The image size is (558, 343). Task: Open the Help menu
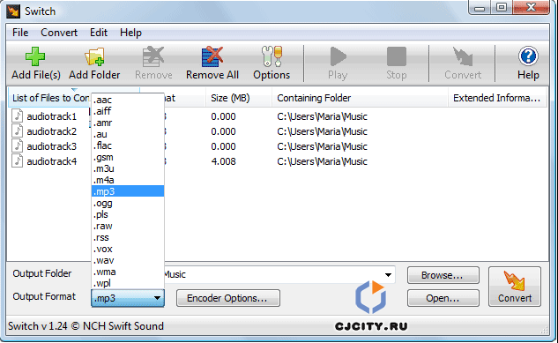(130, 33)
